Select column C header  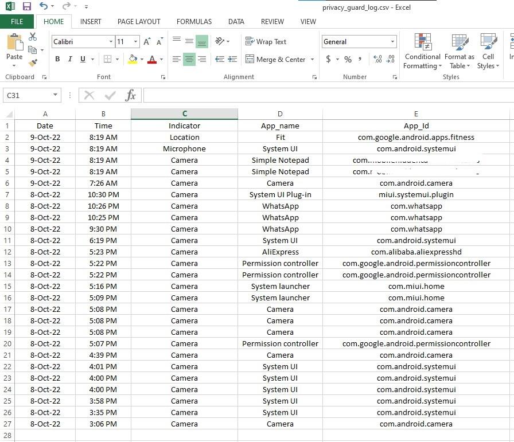(184, 114)
